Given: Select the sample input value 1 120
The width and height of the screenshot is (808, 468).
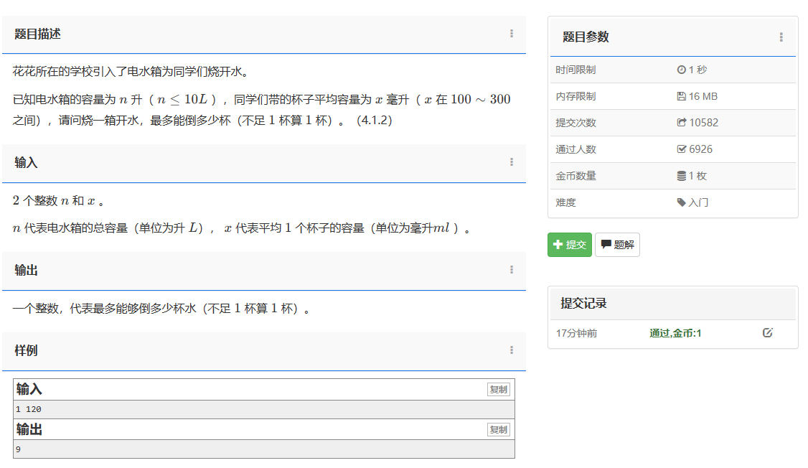Looking at the screenshot, I should pos(28,409).
